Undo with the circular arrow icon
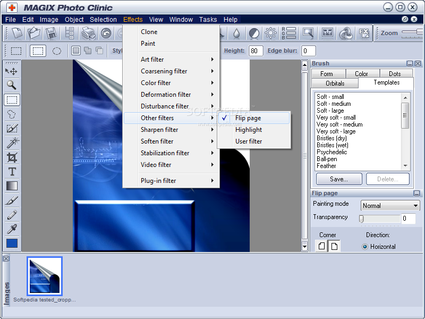This screenshot has height=319, width=425. pyautogui.click(x=106, y=33)
